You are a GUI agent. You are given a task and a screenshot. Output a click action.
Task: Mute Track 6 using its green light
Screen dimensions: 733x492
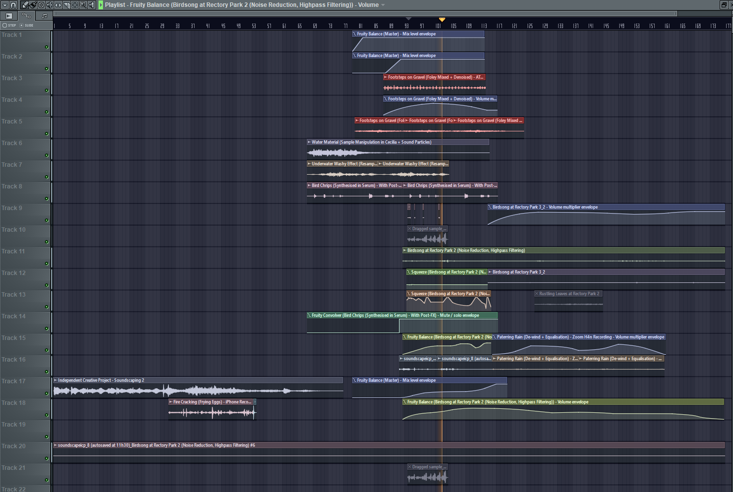tap(47, 155)
